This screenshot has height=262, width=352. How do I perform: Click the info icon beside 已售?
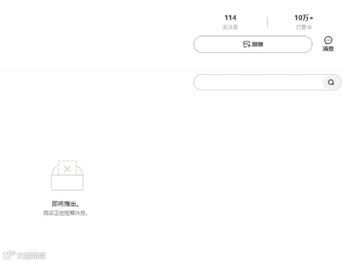pyautogui.click(x=310, y=27)
